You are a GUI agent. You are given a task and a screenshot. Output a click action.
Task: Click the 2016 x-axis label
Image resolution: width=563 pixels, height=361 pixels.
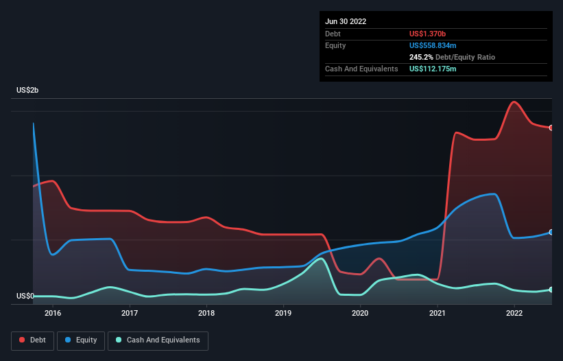click(53, 313)
